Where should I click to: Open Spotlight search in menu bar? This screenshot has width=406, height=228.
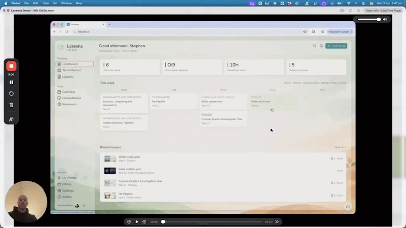pos(356,3)
